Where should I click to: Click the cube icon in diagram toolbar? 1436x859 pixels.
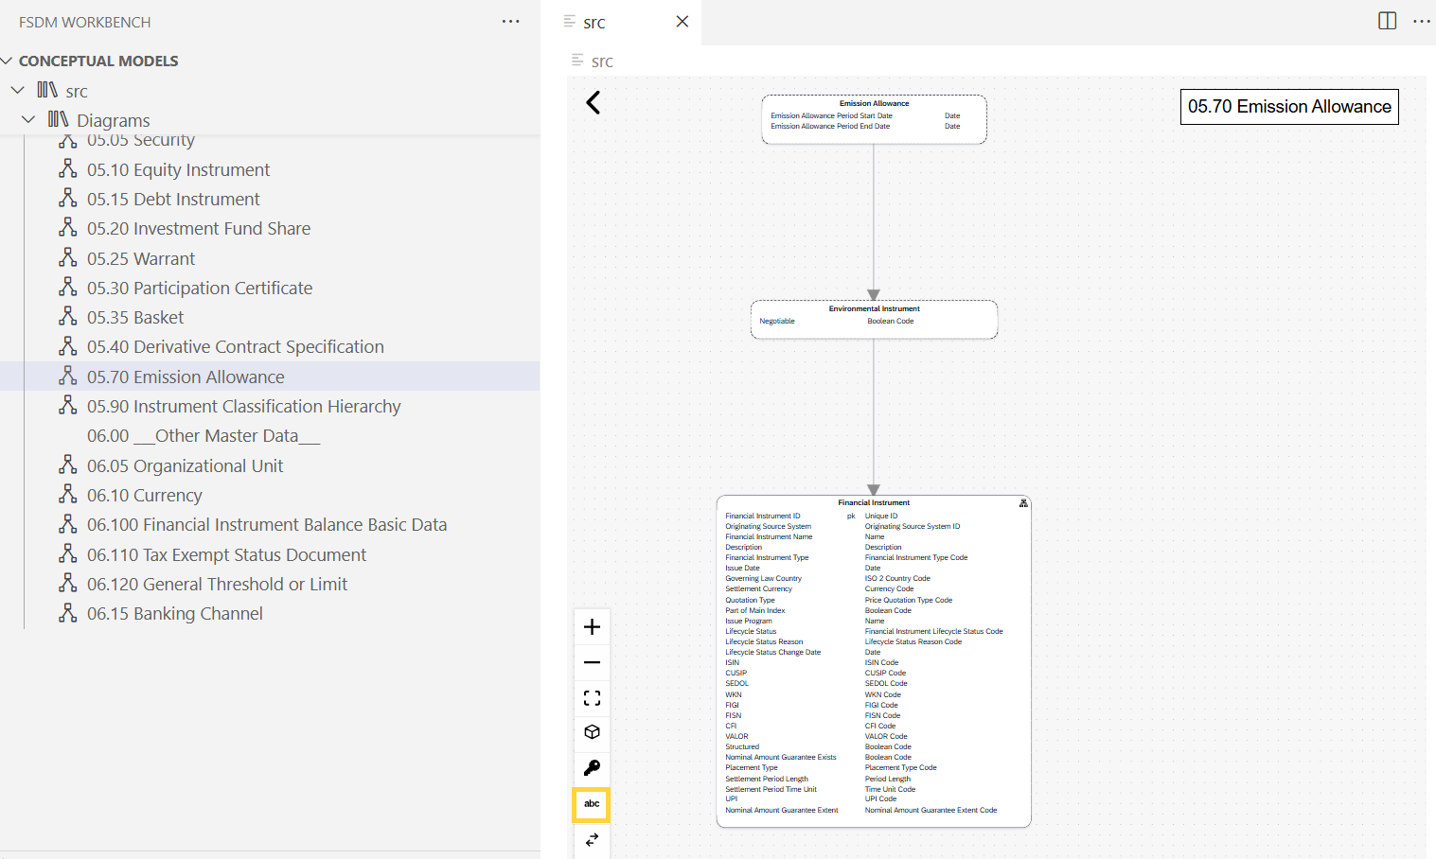[x=592, y=732]
